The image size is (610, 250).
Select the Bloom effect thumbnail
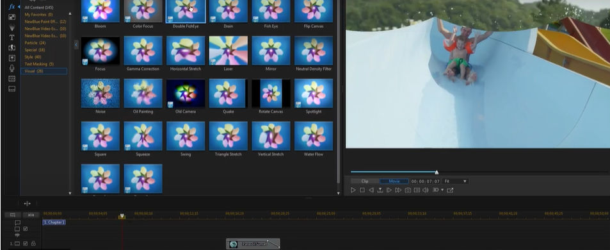pyautogui.click(x=100, y=11)
